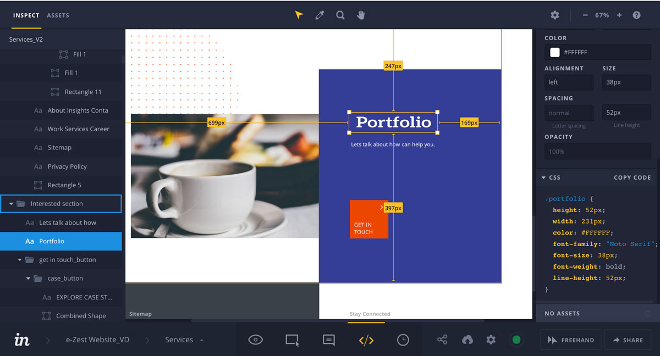Click the No Assets help icon
Screen dimensions: 660x356
click(x=648, y=313)
